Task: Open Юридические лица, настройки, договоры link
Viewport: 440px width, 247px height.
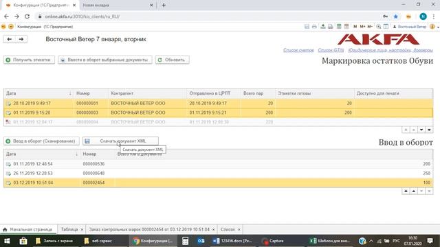Action: 390,50
